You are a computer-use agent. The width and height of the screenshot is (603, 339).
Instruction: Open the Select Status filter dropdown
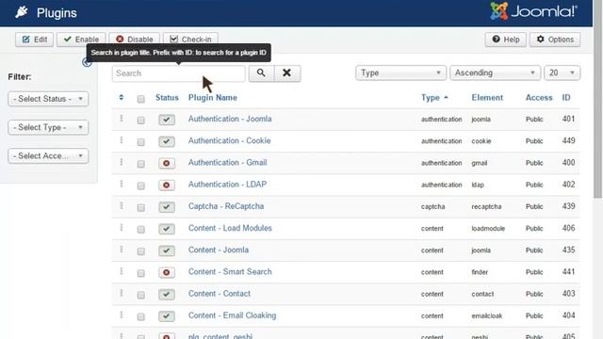click(48, 99)
